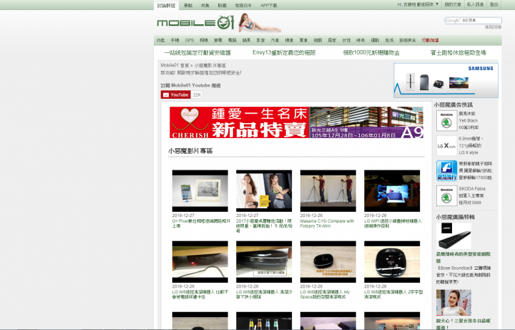The image size is (515, 330).
Task: Click 登出 to log out
Action: coord(494,4)
